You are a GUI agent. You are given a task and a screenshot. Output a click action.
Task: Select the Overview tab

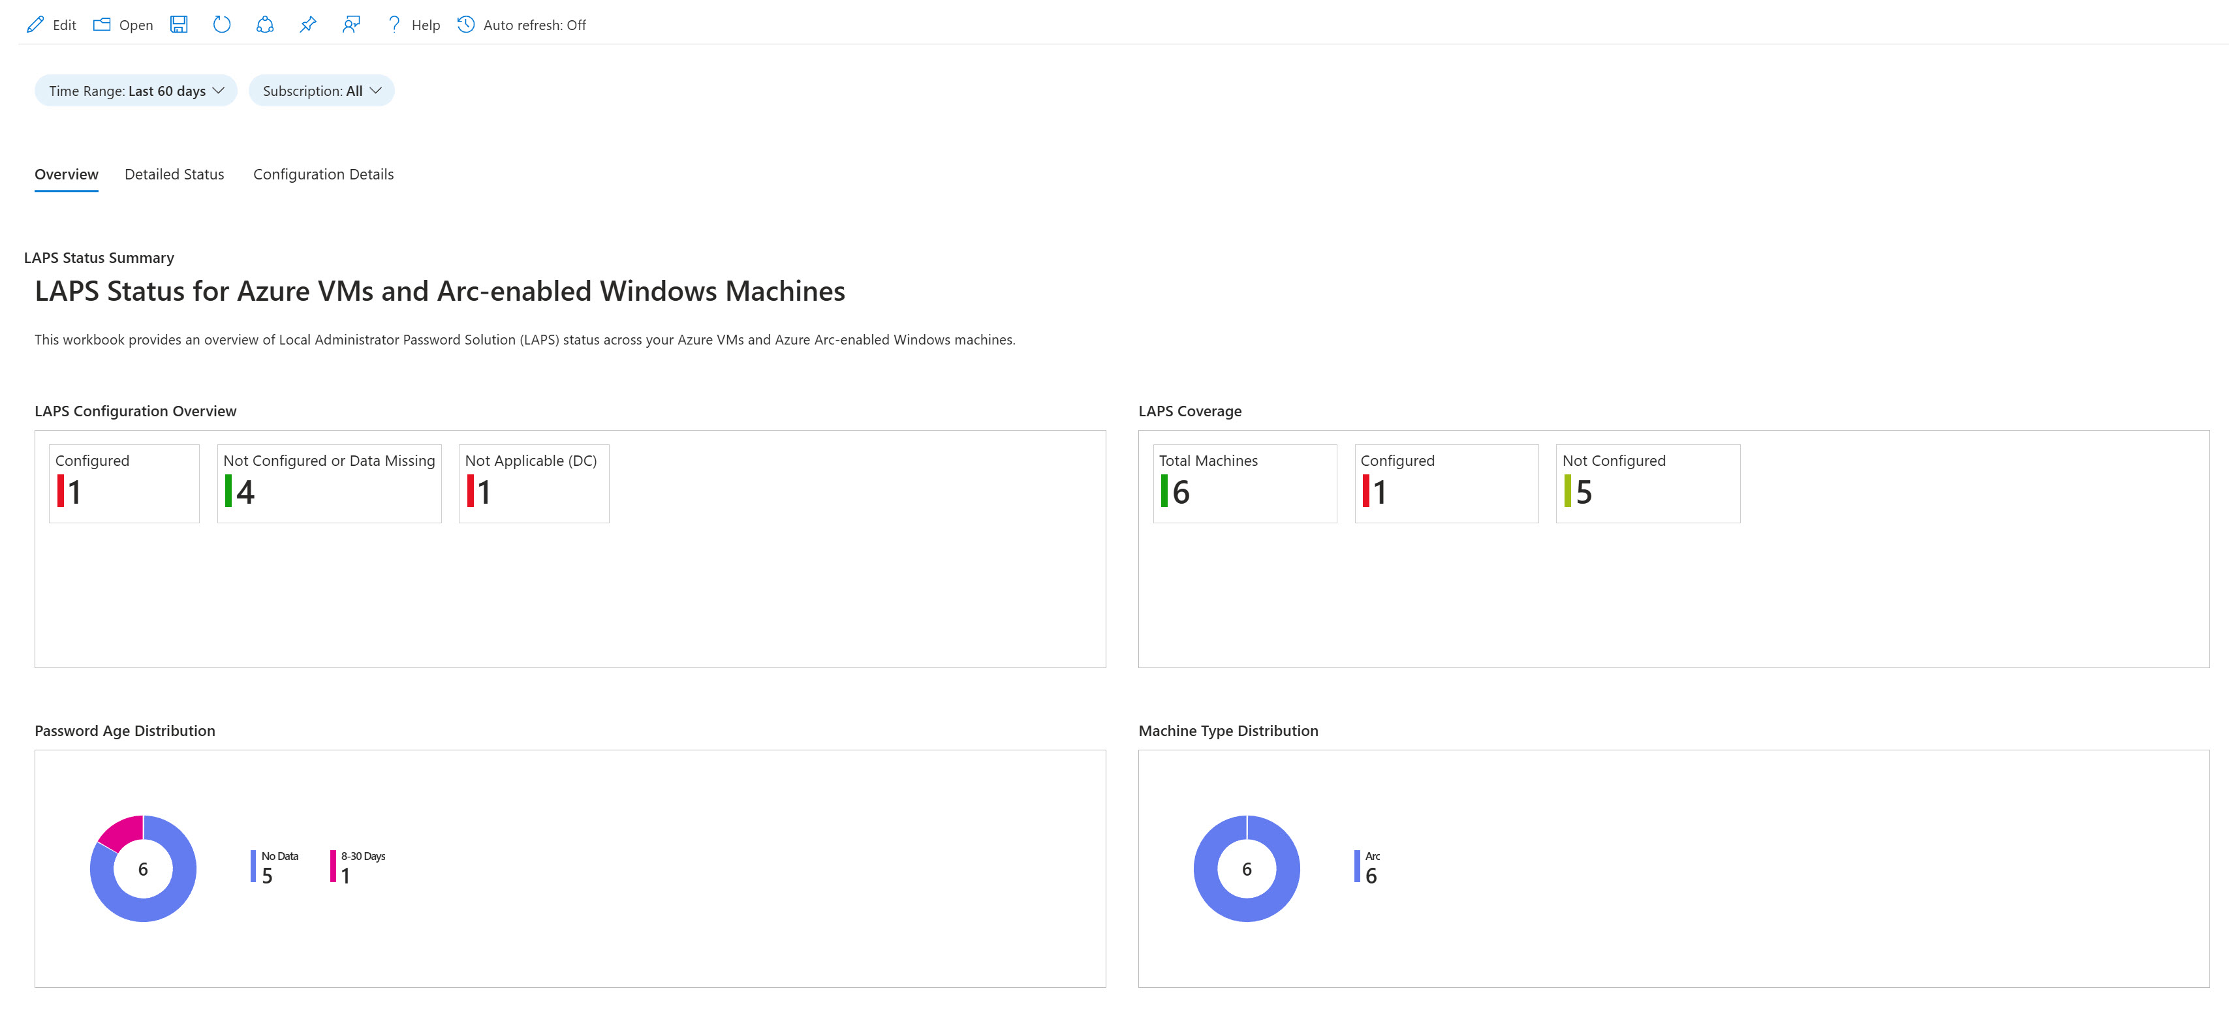pyautogui.click(x=67, y=175)
